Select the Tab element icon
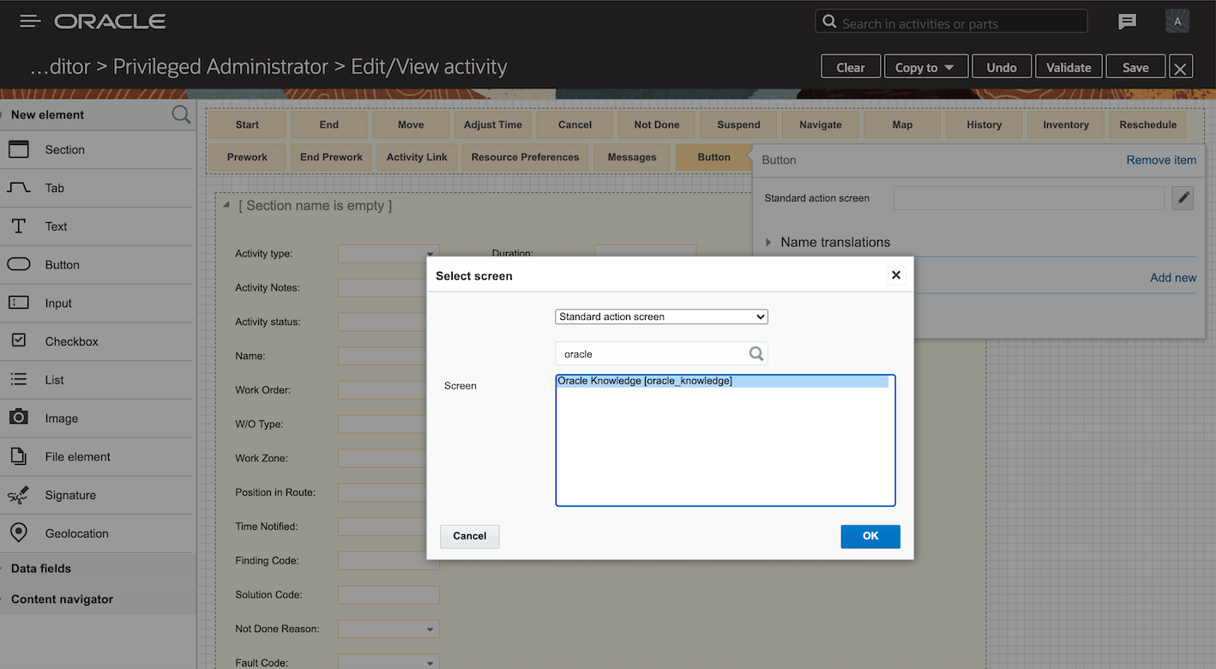1216x669 pixels. (x=19, y=188)
